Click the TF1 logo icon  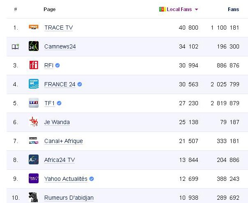pos(34,103)
